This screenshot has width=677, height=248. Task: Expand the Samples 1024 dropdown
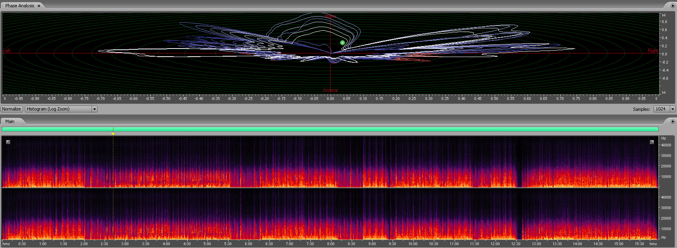tap(673, 109)
